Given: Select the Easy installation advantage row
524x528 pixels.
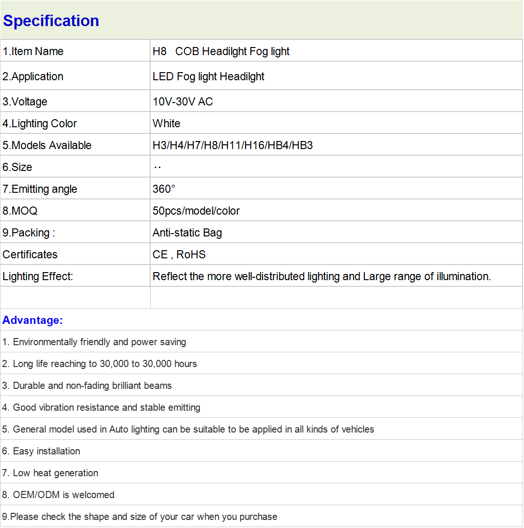Looking at the screenshot, I should point(261,451).
